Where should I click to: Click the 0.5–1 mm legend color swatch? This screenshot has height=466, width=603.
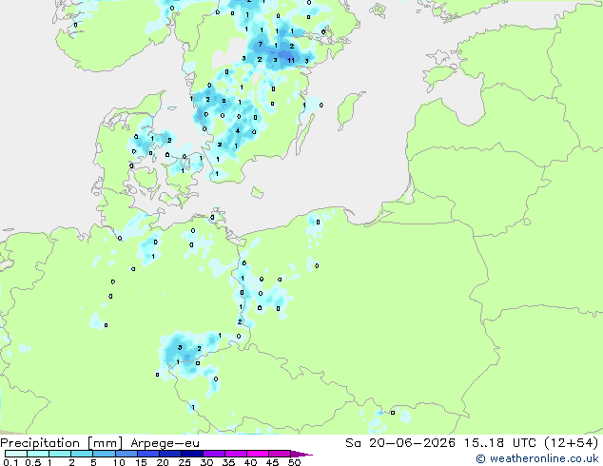(x=38, y=454)
